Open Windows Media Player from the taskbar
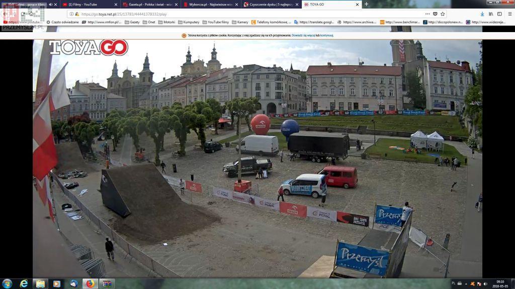The height and width of the screenshot is (289, 515). [x=57, y=284]
